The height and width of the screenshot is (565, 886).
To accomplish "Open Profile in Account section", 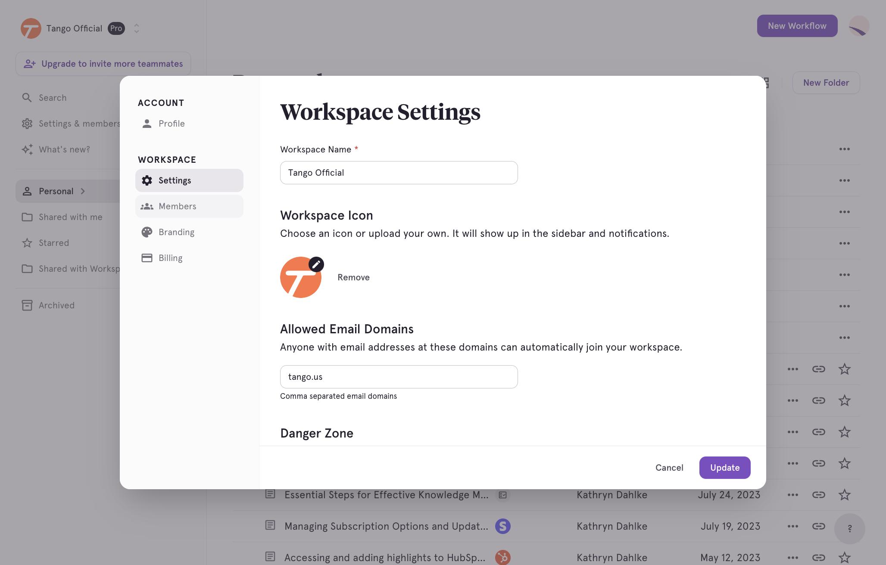I will tap(189, 124).
